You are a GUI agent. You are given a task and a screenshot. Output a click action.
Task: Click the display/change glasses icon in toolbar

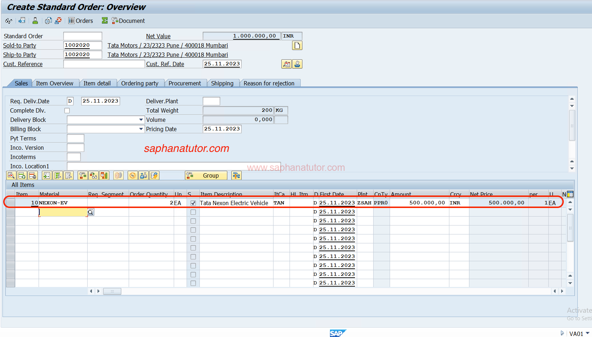[x=9, y=21]
